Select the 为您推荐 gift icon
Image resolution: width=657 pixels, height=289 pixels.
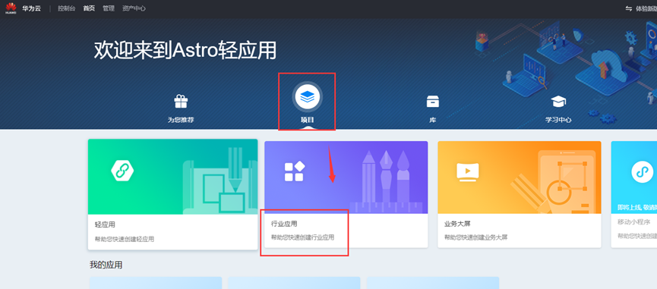[181, 101]
